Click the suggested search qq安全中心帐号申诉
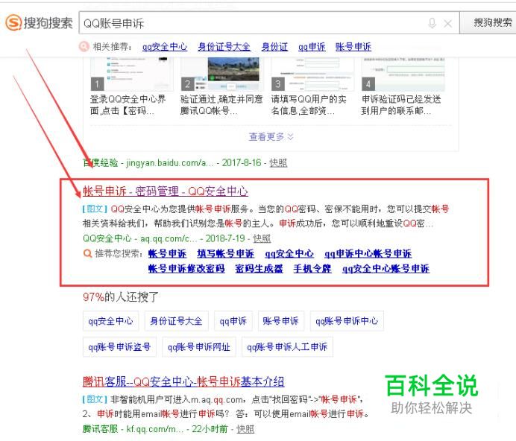 [x=386, y=269]
